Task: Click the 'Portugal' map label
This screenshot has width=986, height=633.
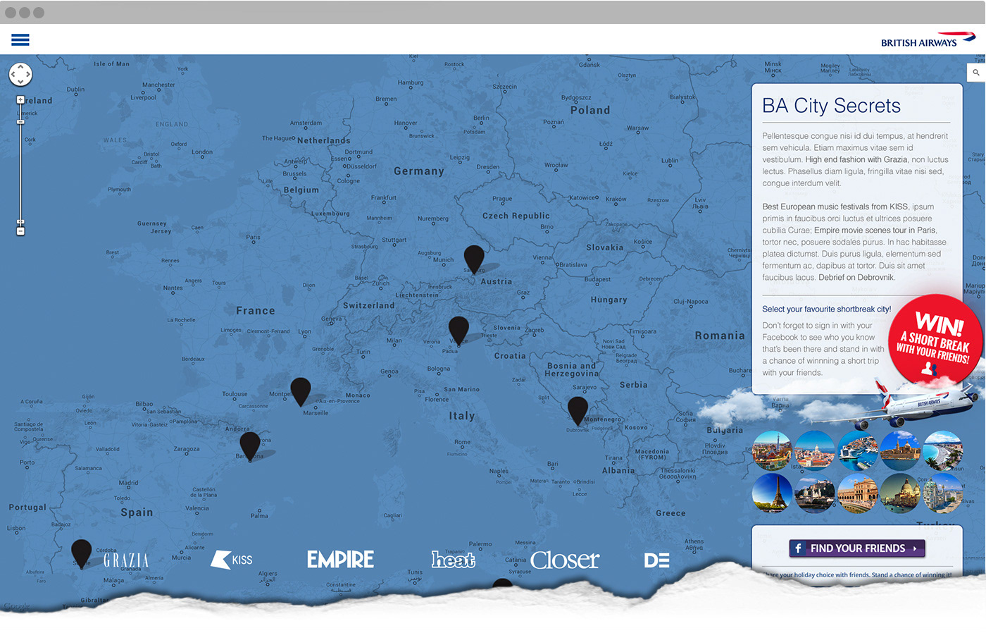Action: (x=27, y=507)
